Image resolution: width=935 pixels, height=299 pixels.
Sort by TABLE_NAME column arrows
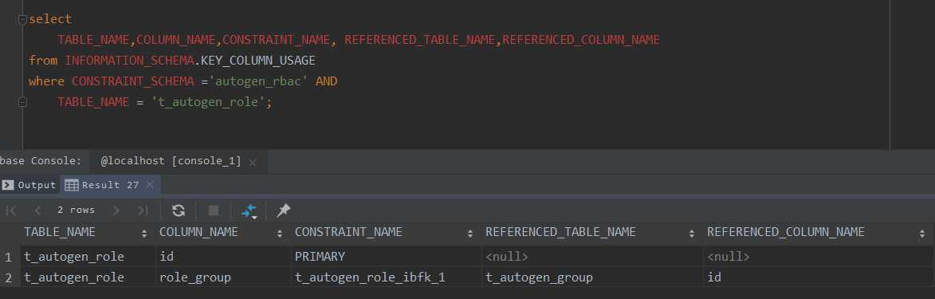point(143,234)
